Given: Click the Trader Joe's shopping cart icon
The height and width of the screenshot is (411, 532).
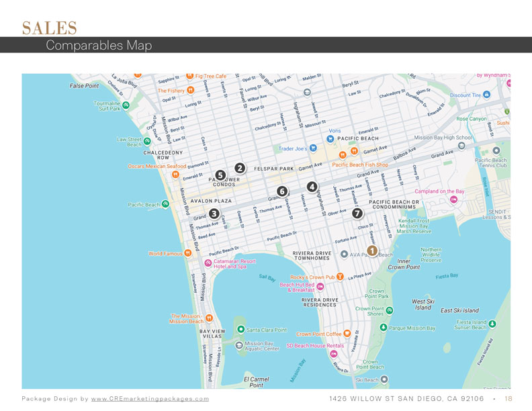Looking at the screenshot, I should 313,148.
